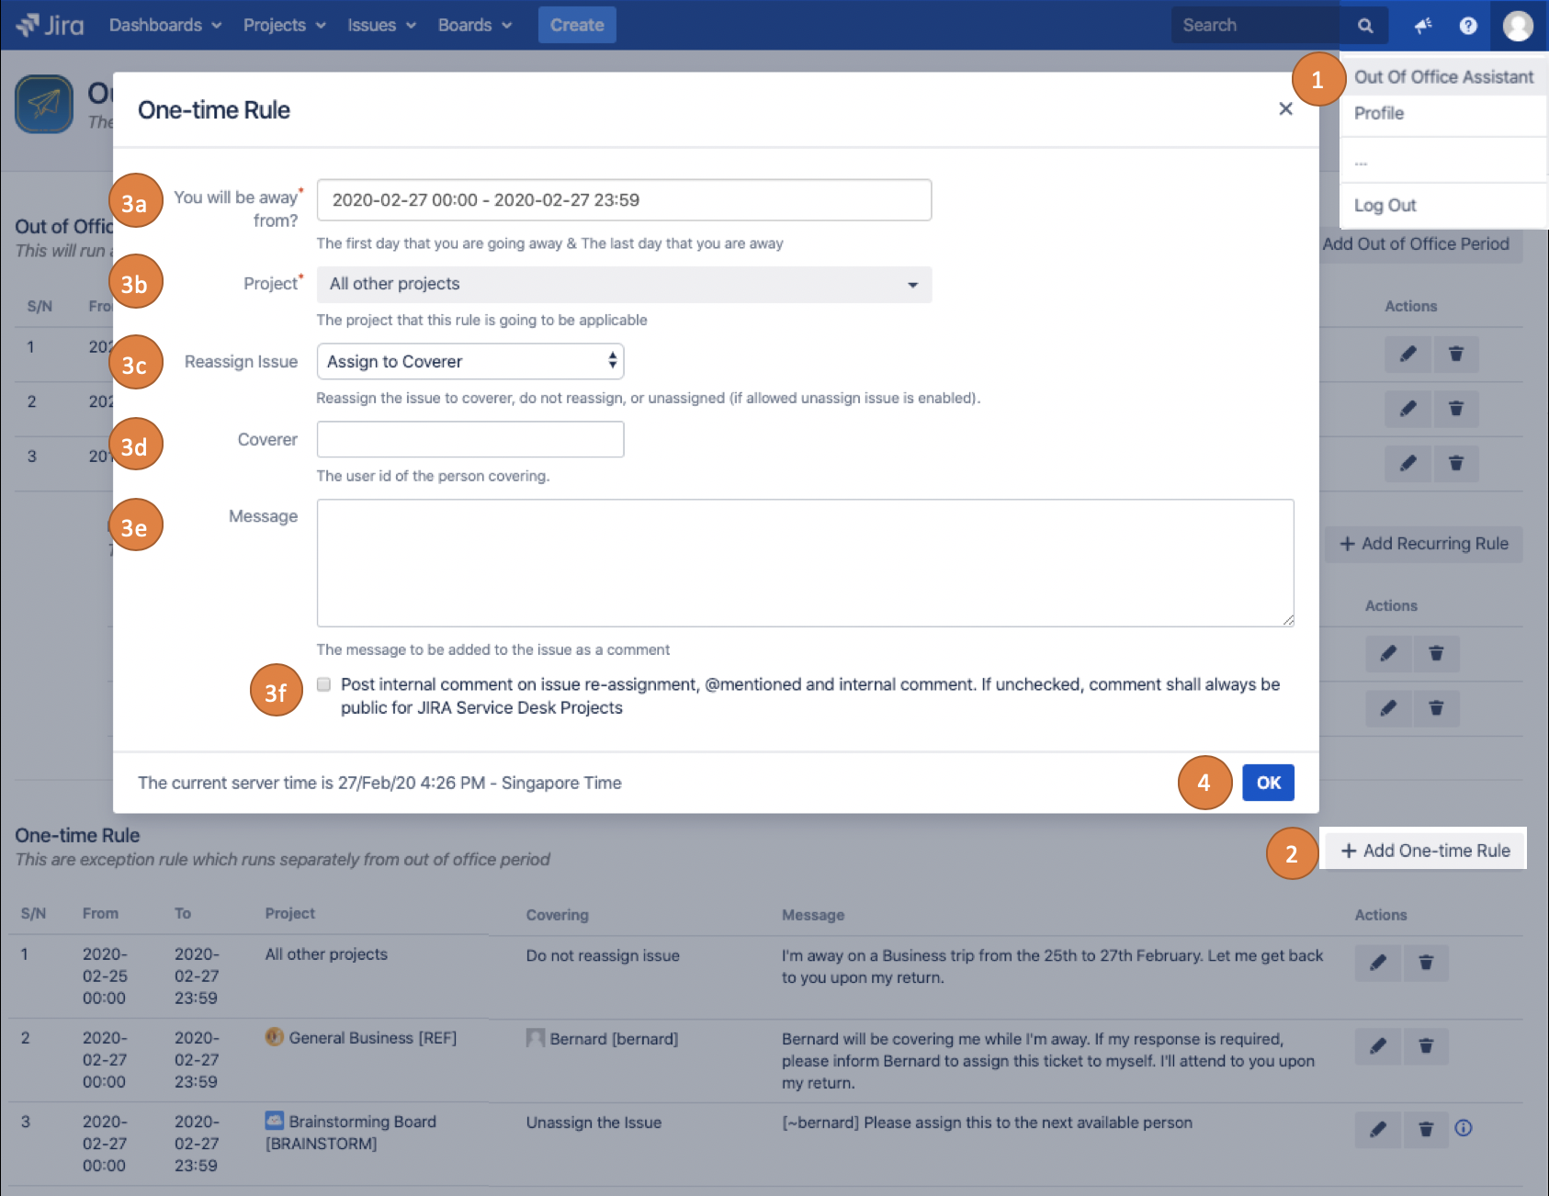Click the search magnifier icon

[1365, 26]
